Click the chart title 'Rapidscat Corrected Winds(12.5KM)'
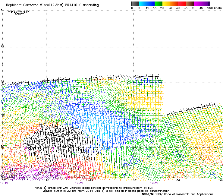Image resolution: width=223 pixels, height=196 pixels. click(x=35, y=5)
